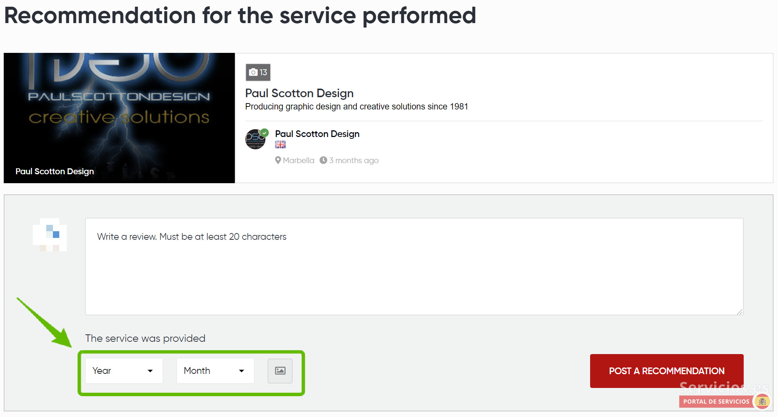Click 'The service was provided' label
The height and width of the screenshot is (417, 778).
pos(145,338)
